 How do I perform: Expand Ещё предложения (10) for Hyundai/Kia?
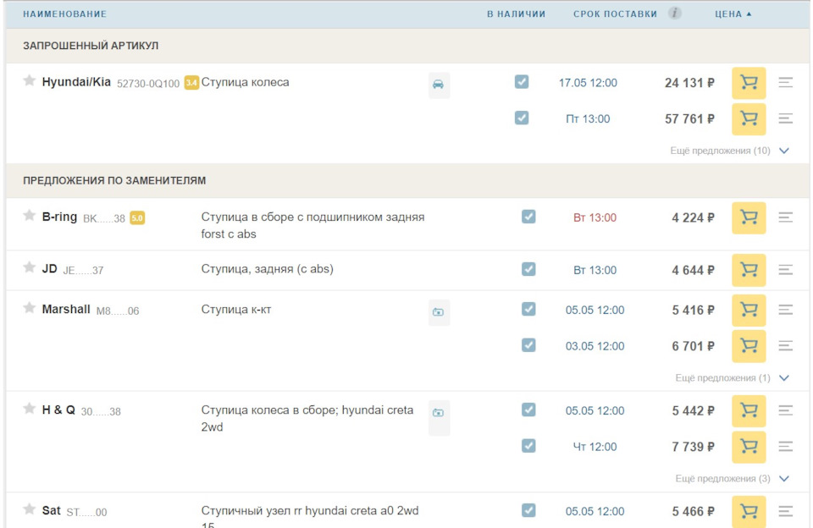coord(729,151)
